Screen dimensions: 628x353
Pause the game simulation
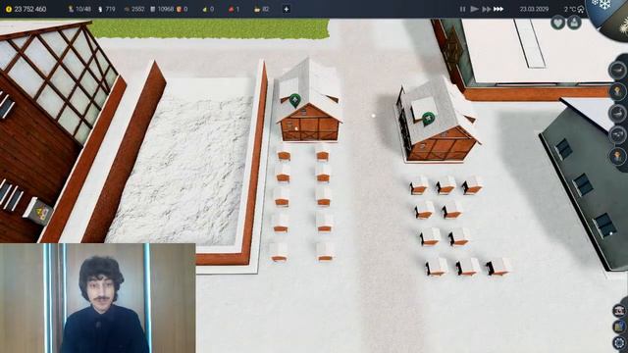pos(462,9)
